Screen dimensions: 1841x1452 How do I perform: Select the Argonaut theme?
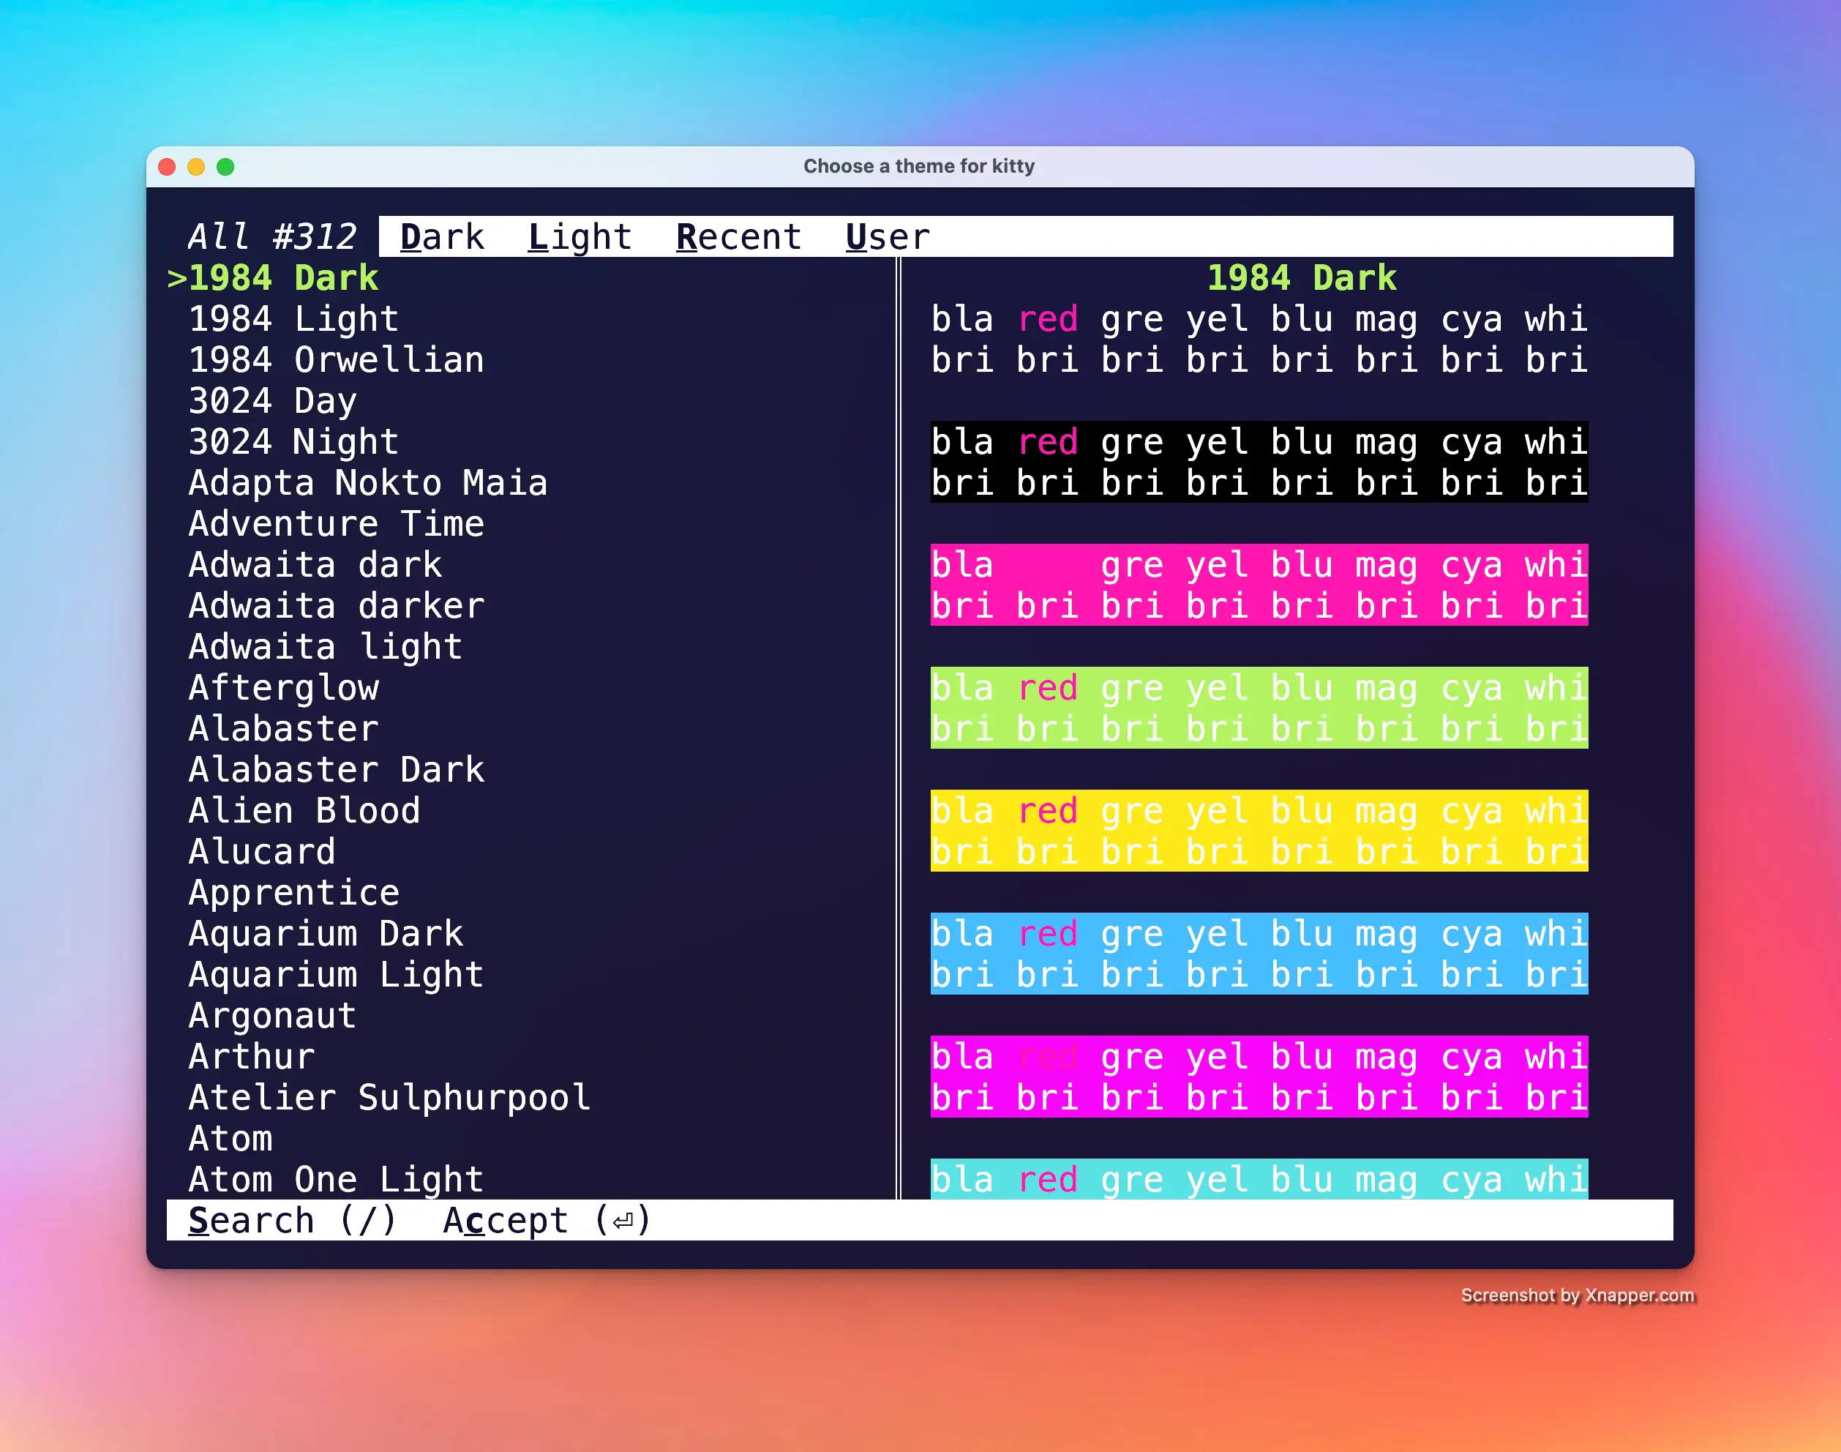pyautogui.click(x=272, y=1015)
